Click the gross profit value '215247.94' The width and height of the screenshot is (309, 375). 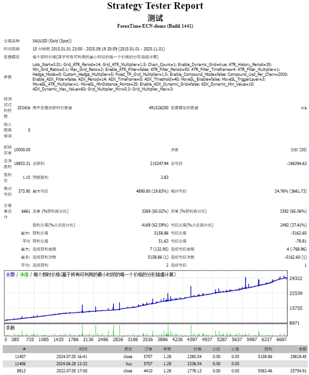point(159,164)
